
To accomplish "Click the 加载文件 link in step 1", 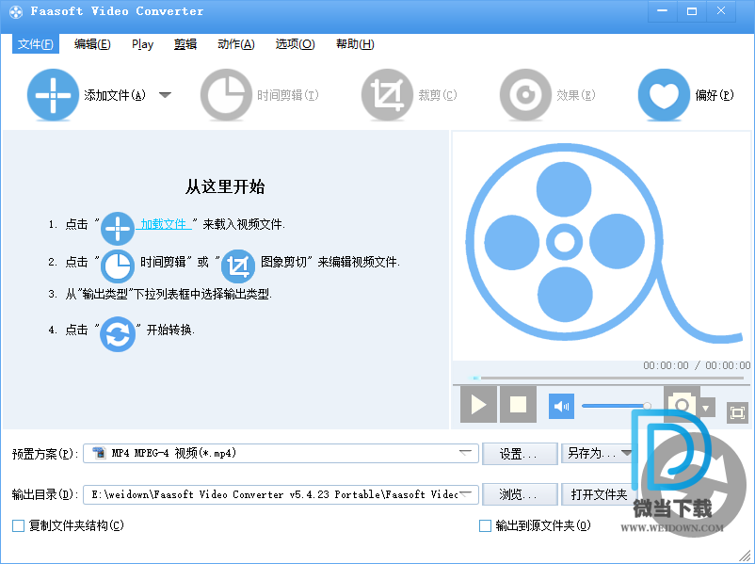I will (x=164, y=224).
